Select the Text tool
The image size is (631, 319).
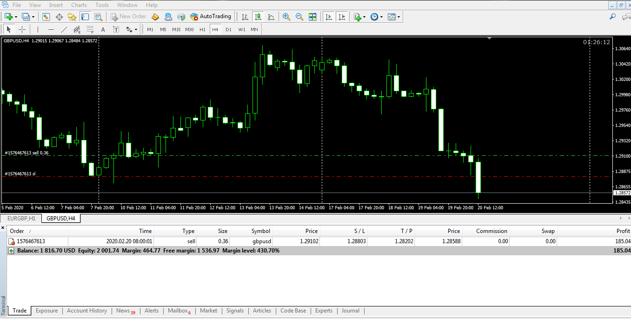tap(103, 29)
